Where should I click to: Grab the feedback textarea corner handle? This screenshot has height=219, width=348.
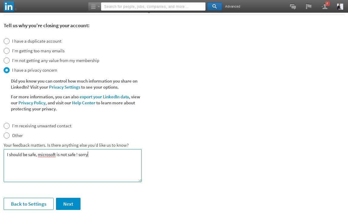140,180
